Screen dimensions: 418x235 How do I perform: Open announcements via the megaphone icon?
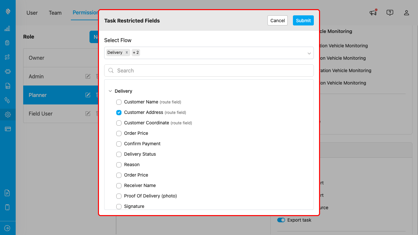373,12
